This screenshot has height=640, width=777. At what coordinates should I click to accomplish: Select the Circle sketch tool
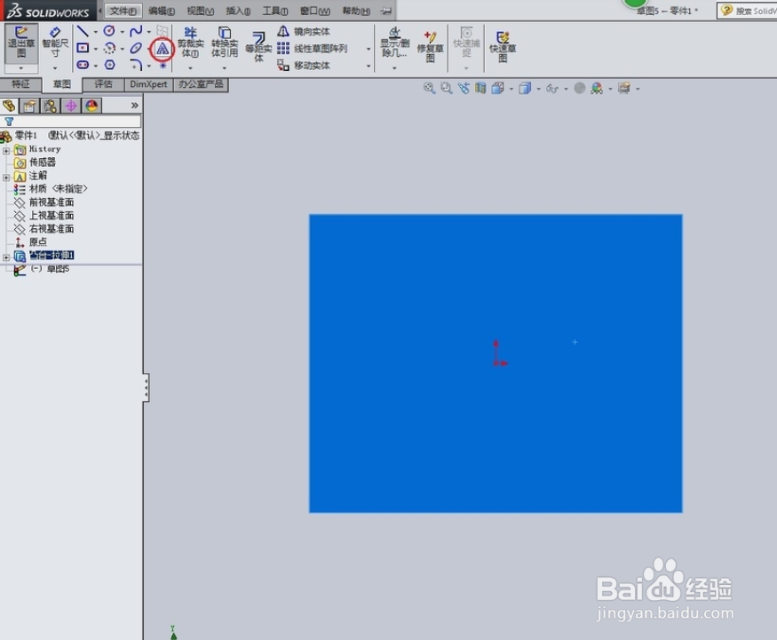coord(107,31)
